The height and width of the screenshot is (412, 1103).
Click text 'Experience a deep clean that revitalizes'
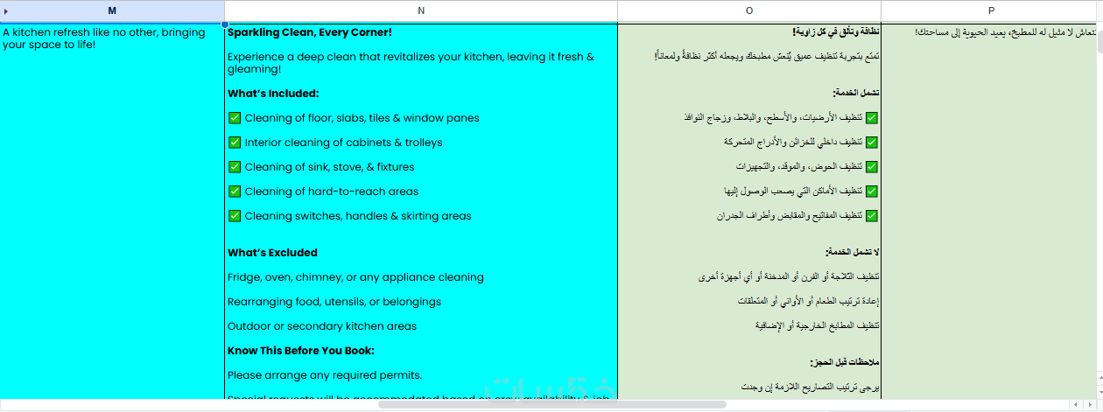pyautogui.click(x=411, y=62)
